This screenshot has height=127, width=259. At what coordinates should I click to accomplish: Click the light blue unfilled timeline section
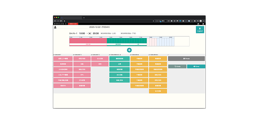pyautogui.click(x=165, y=42)
